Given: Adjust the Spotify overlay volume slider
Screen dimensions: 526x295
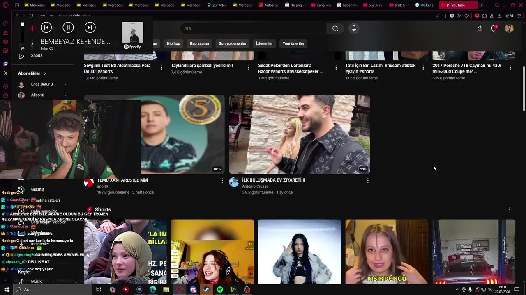Looking at the screenshot, I should tap(23, 33).
